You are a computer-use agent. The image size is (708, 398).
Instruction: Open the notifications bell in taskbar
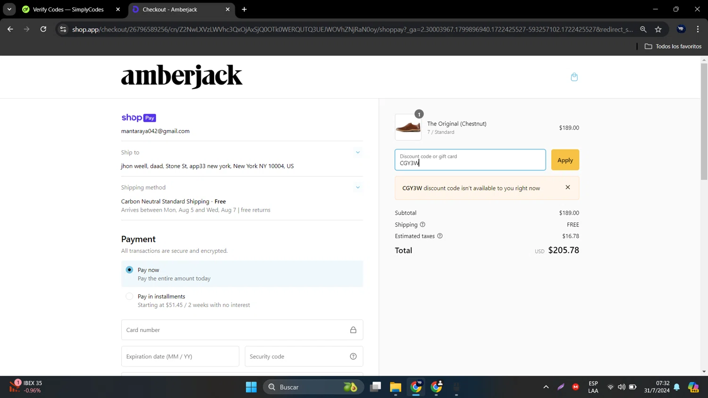point(677,387)
